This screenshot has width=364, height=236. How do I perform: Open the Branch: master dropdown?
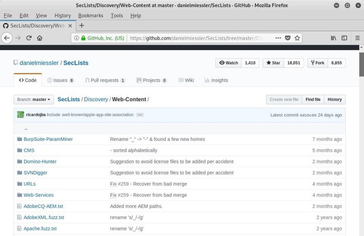(x=34, y=100)
